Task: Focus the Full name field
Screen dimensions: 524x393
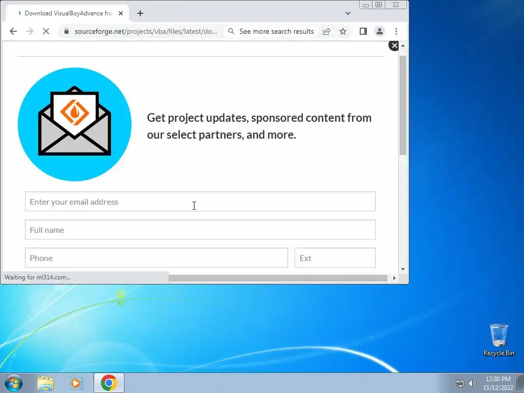Action: coord(200,230)
